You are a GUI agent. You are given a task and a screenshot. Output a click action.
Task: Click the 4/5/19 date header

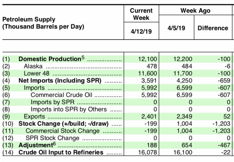[176, 28]
